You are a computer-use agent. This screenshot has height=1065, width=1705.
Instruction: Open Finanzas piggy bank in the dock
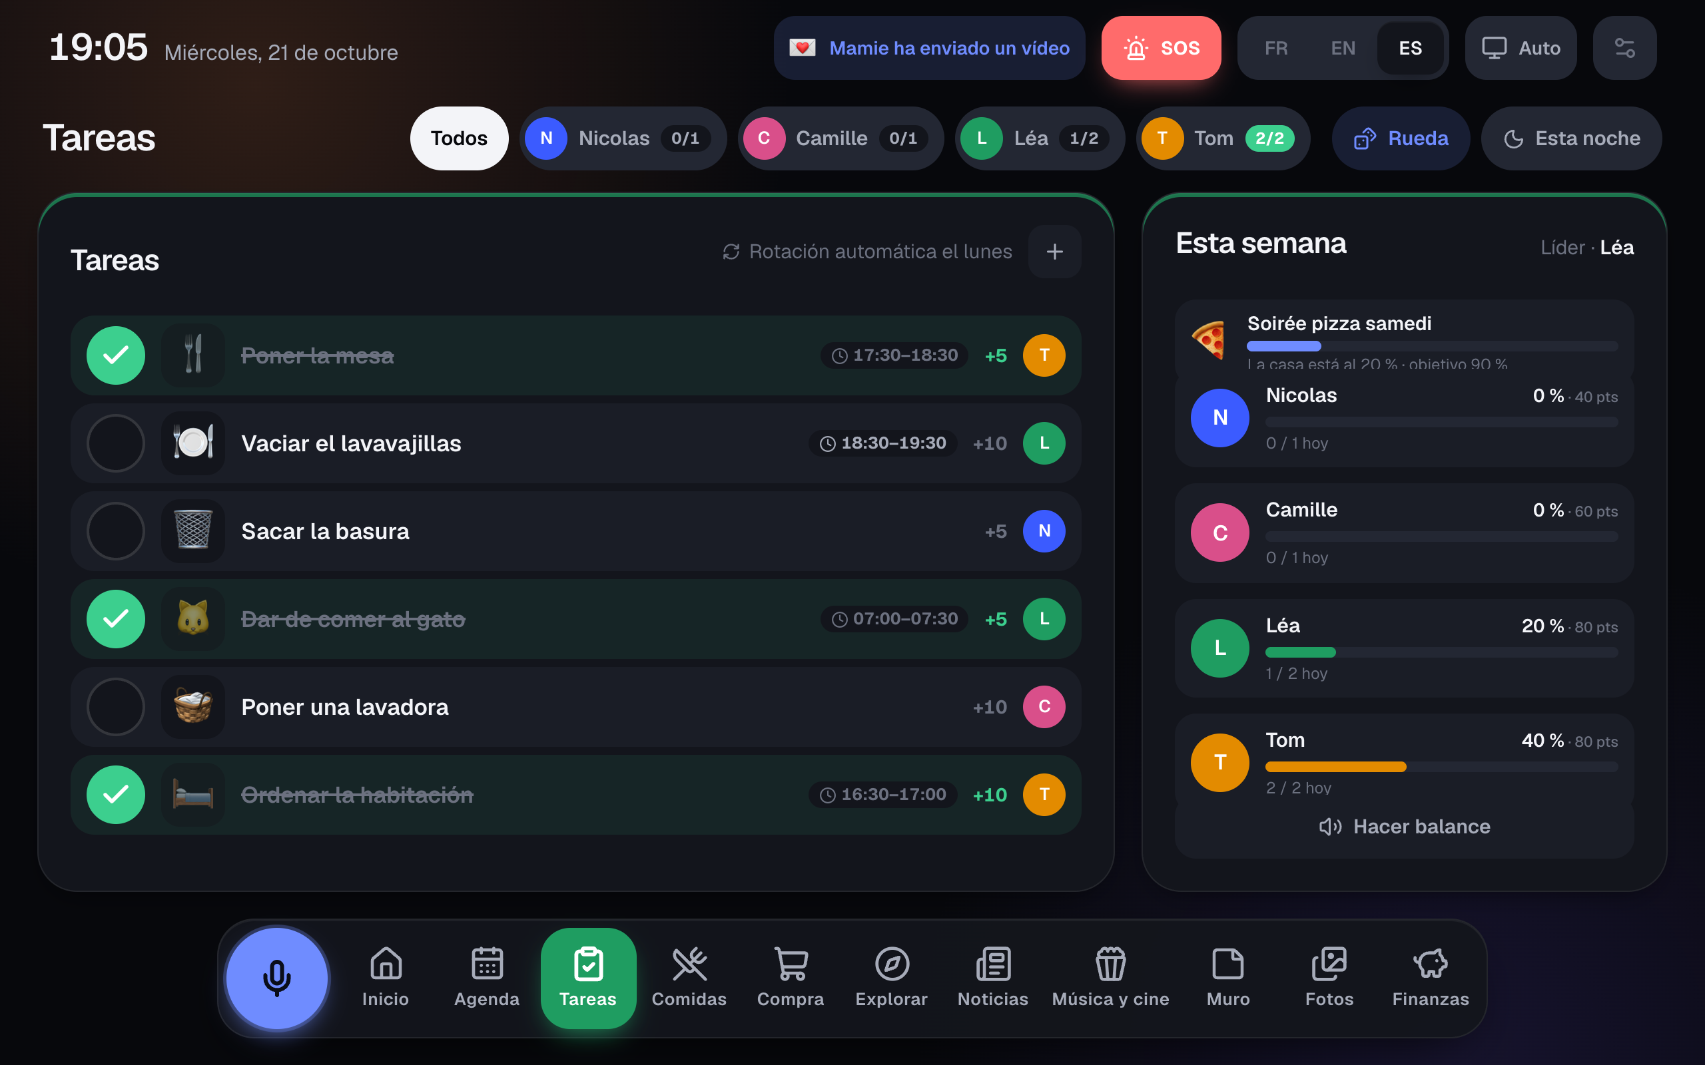coord(1430,978)
